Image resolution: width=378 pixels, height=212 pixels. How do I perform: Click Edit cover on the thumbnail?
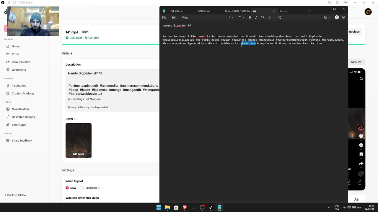point(79,154)
